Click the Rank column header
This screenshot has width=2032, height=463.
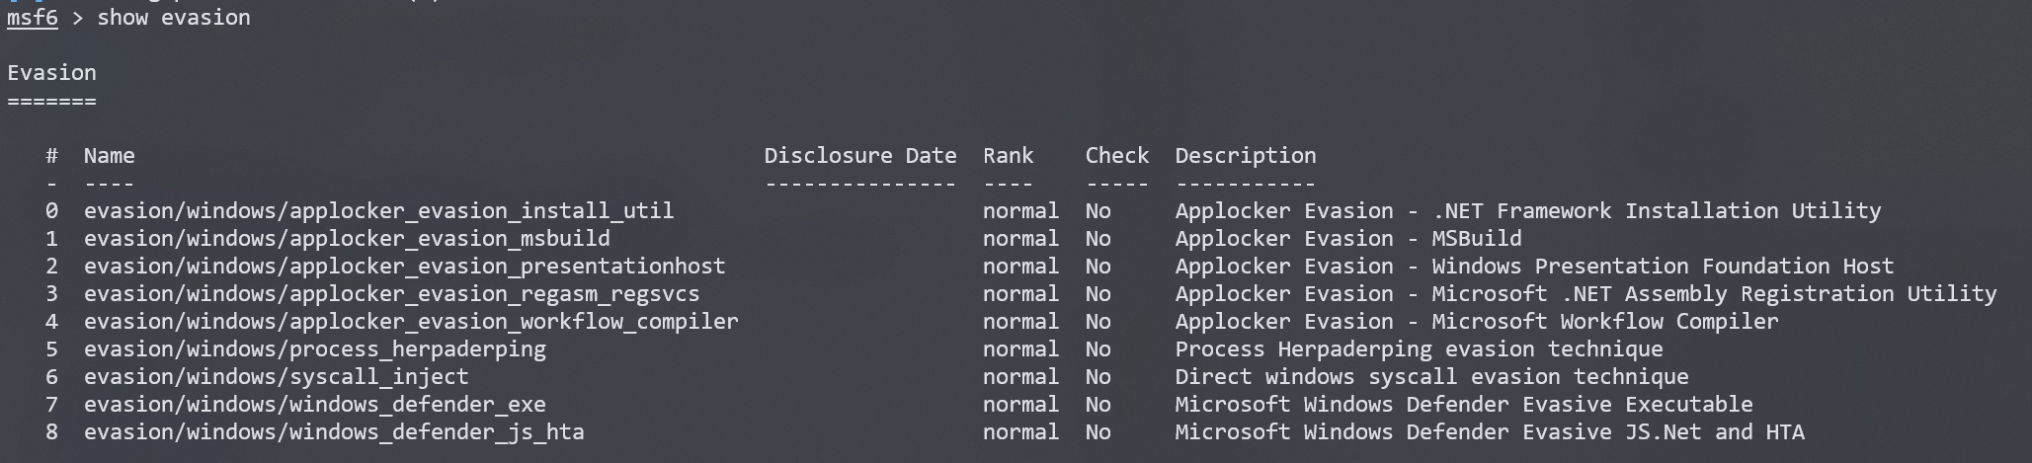[x=1008, y=156]
